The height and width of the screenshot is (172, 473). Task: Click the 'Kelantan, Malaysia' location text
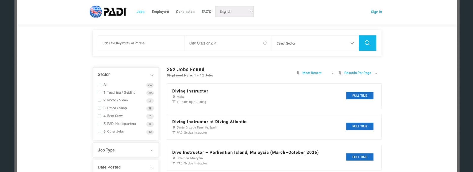coord(189,158)
